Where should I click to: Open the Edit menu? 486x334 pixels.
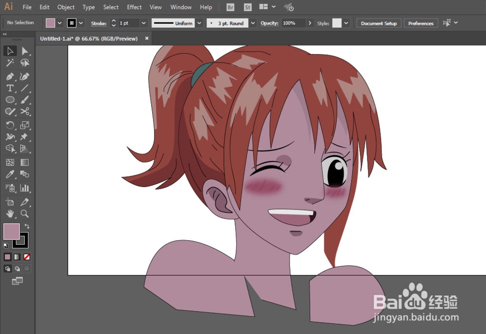[x=44, y=7]
